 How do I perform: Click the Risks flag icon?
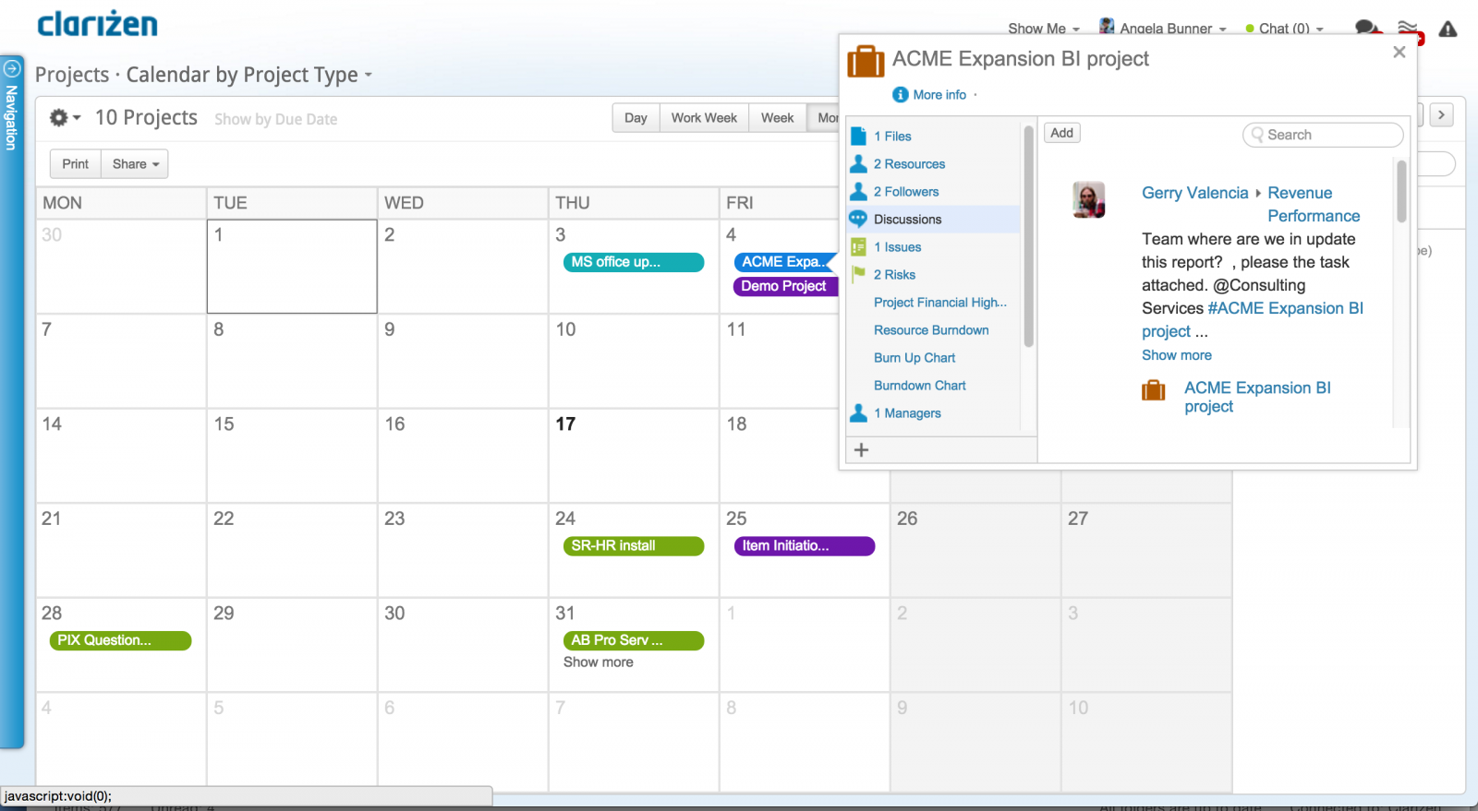coord(858,274)
